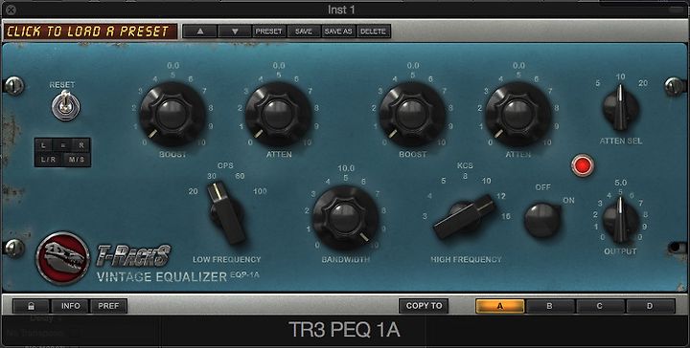Image resolution: width=690 pixels, height=348 pixels.
Task: Click the 3 KCS high frequency label
Action: [x=425, y=216]
